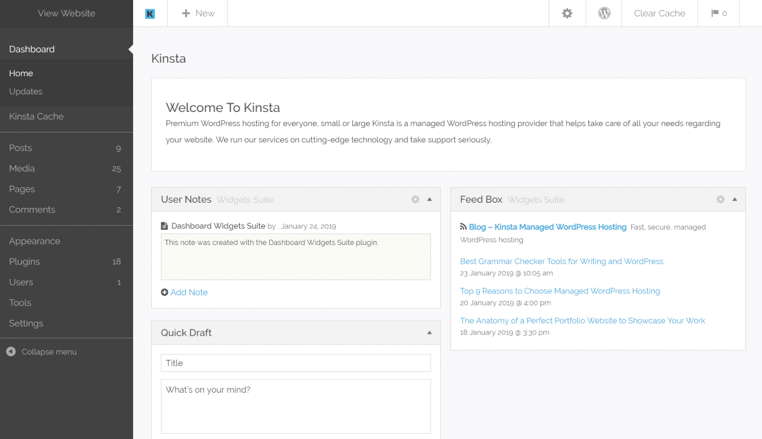Click the Kinsta logo in the admin bar

tap(150, 13)
